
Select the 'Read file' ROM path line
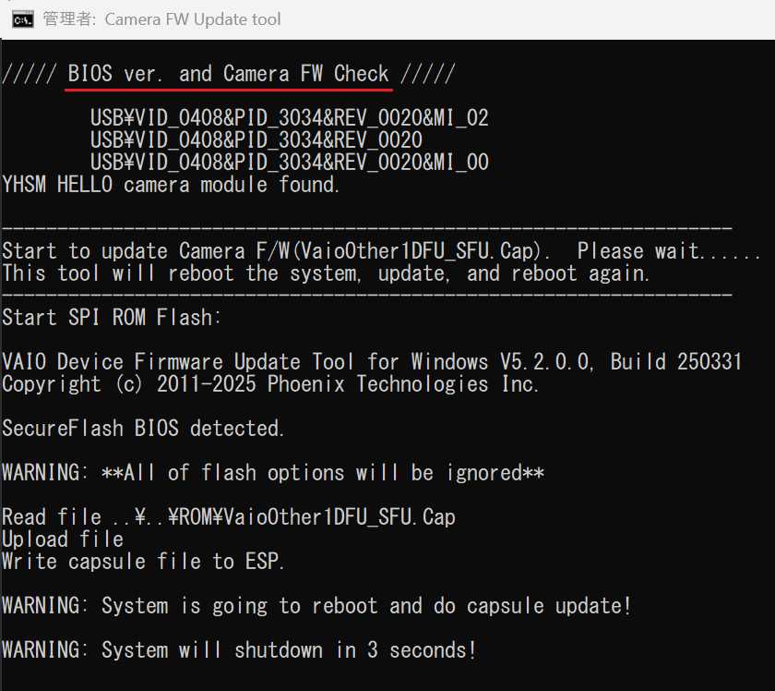click(229, 517)
